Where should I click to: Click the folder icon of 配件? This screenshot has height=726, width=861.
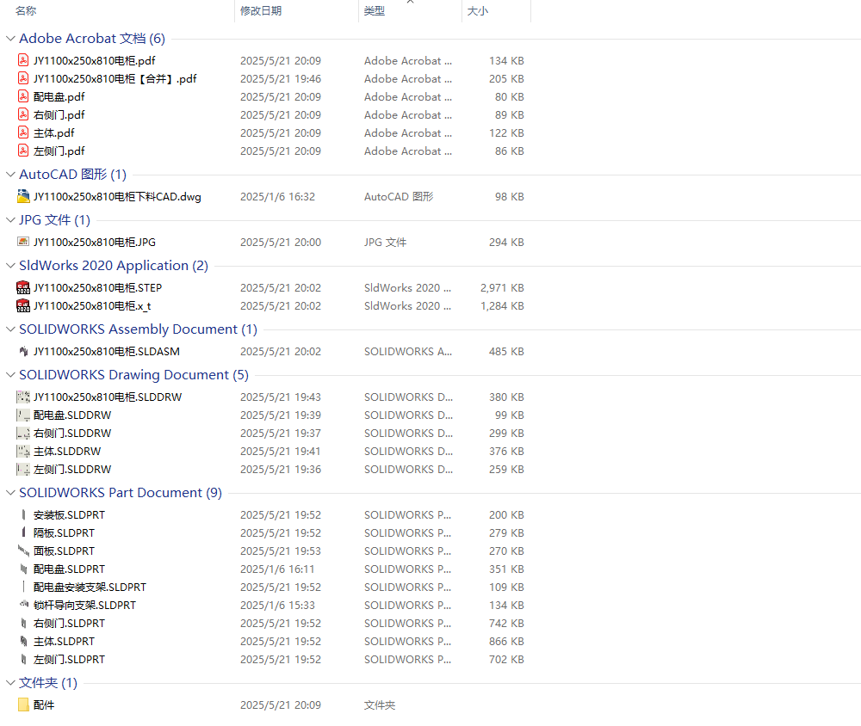tap(23, 704)
